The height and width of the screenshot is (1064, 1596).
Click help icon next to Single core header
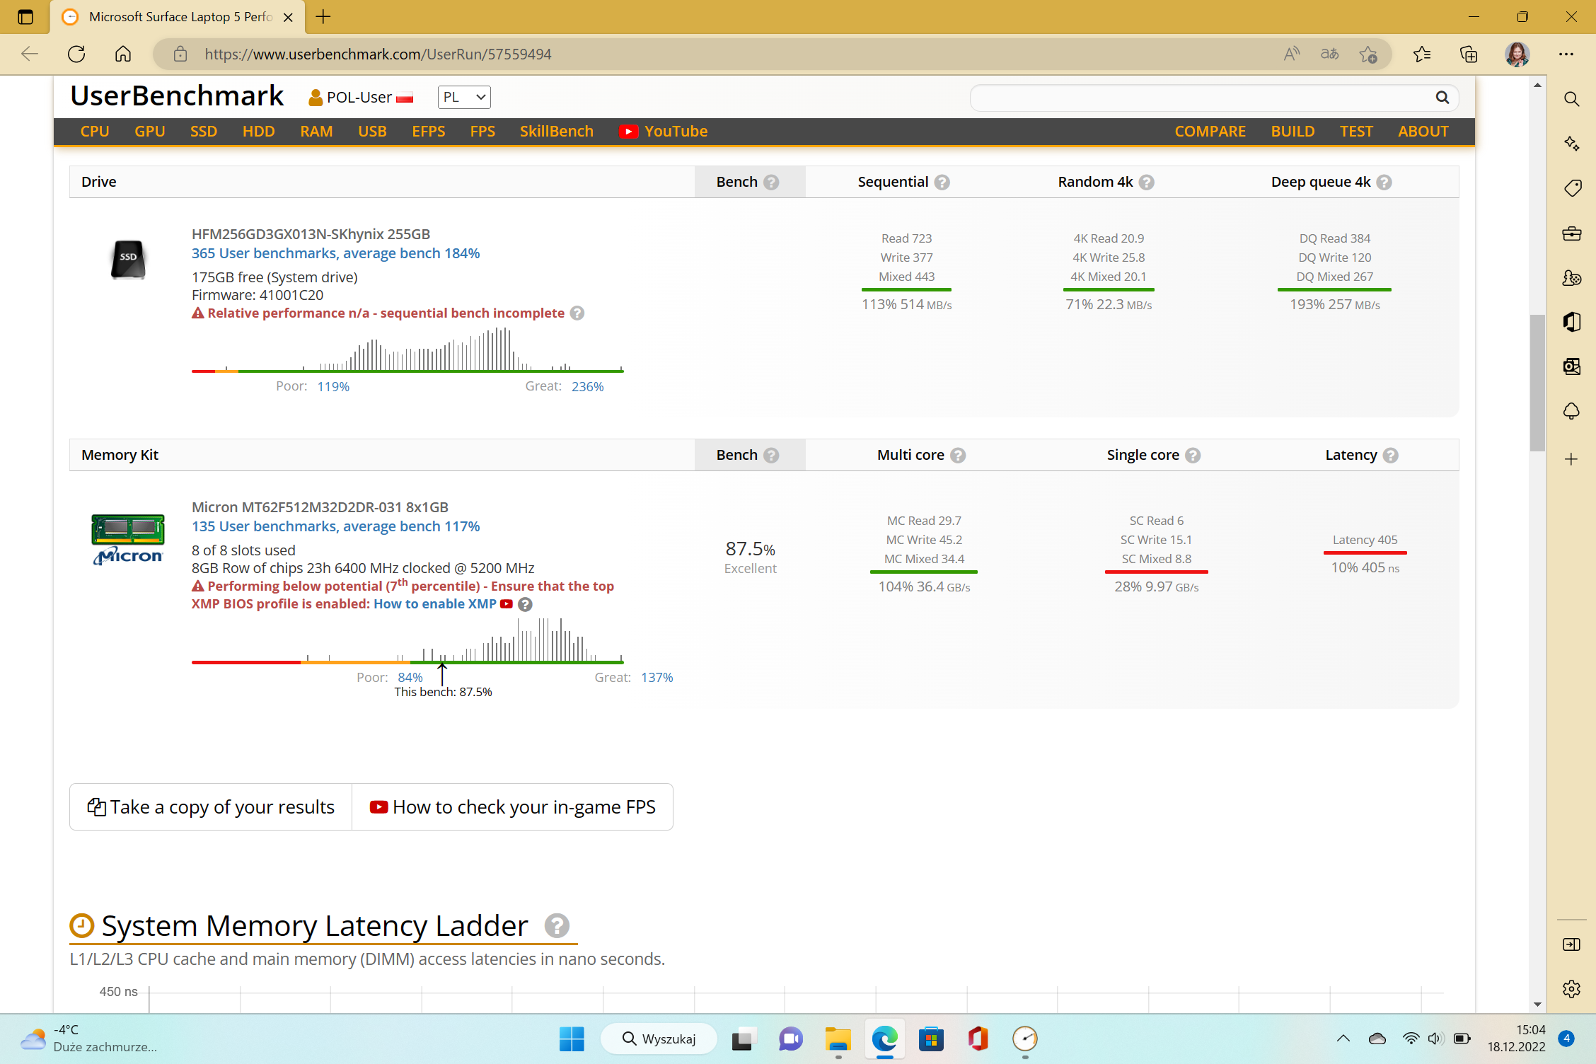click(x=1193, y=456)
